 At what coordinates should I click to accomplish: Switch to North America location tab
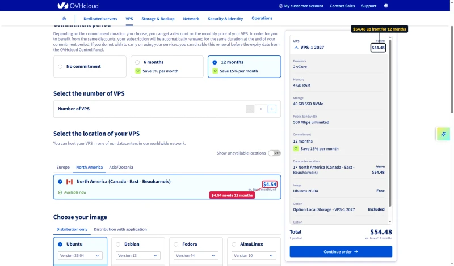89,167
